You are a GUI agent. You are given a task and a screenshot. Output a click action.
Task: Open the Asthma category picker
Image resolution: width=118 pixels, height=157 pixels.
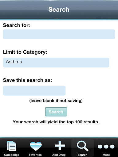[x=56, y=63]
